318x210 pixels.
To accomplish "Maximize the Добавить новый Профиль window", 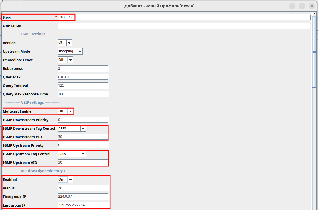I will [302, 6].
